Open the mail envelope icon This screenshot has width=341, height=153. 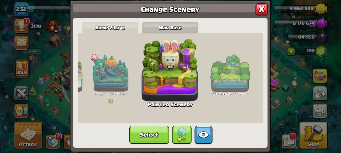(x=21, y=43)
